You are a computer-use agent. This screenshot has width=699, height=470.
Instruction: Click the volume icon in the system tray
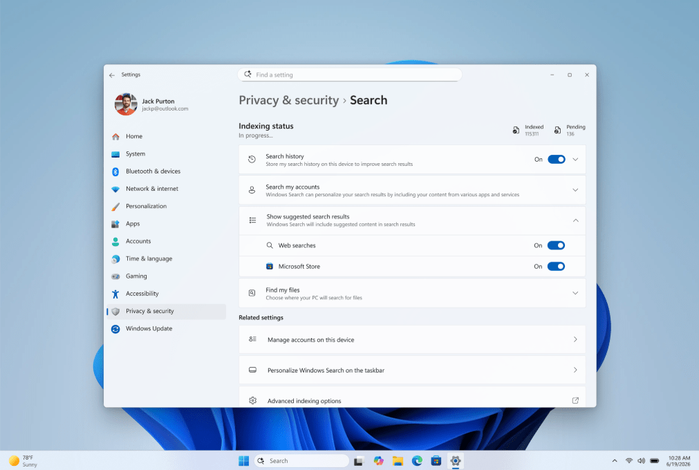point(641,461)
